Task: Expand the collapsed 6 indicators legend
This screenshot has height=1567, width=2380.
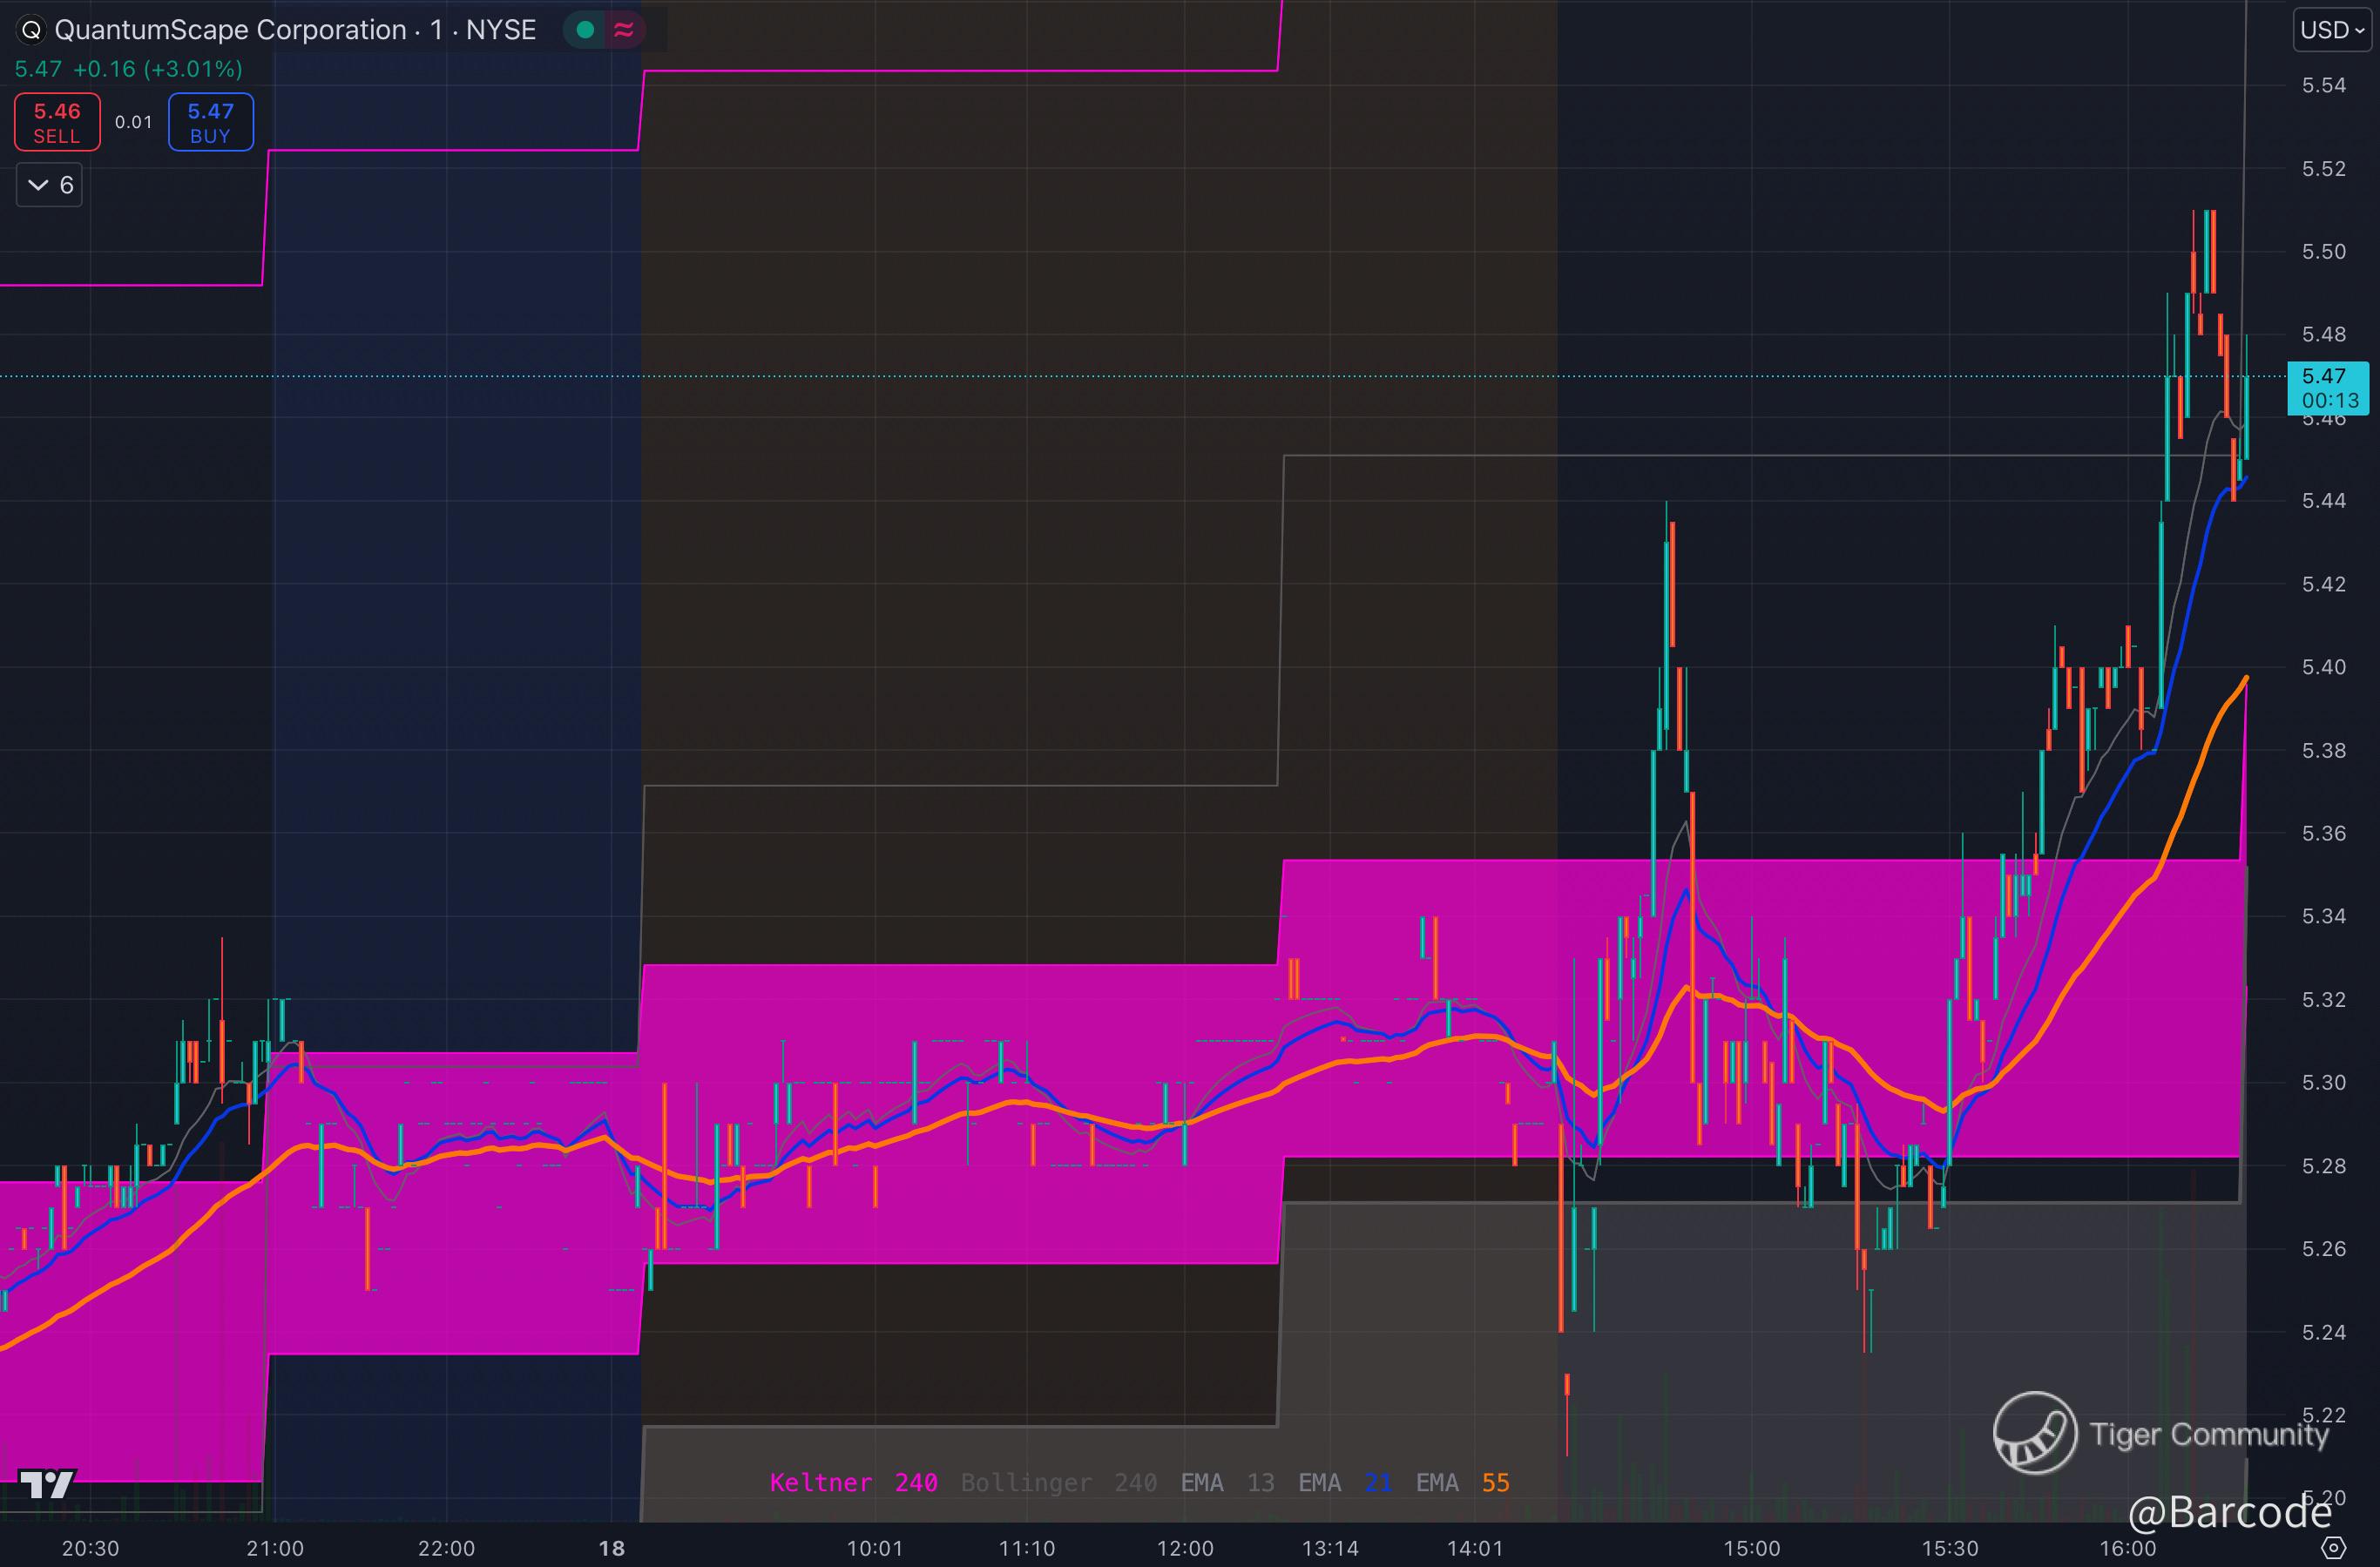Action: coord(49,185)
